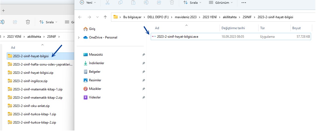Select 2023-2-sinif-ingilizce.zip in the file list
The image size is (317, 134).
coord(30,81)
